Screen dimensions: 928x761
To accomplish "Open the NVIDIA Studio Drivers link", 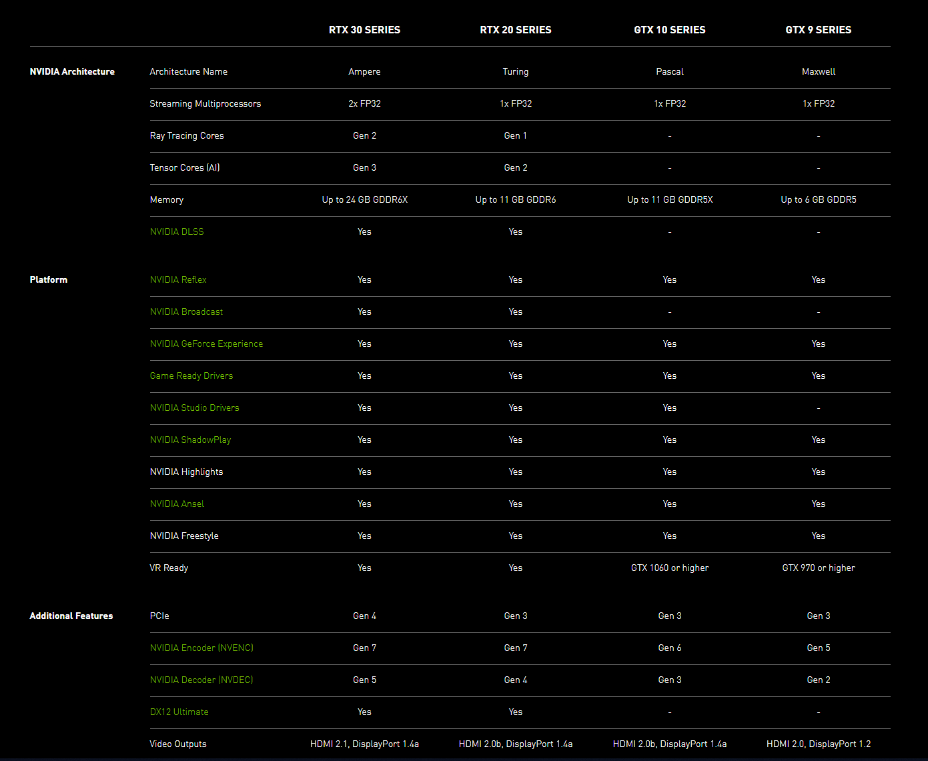I will pyautogui.click(x=194, y=408).
